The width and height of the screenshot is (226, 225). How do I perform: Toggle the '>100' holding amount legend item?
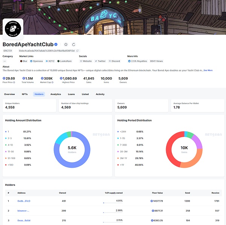pyautogui.click(x=18, y=165)
